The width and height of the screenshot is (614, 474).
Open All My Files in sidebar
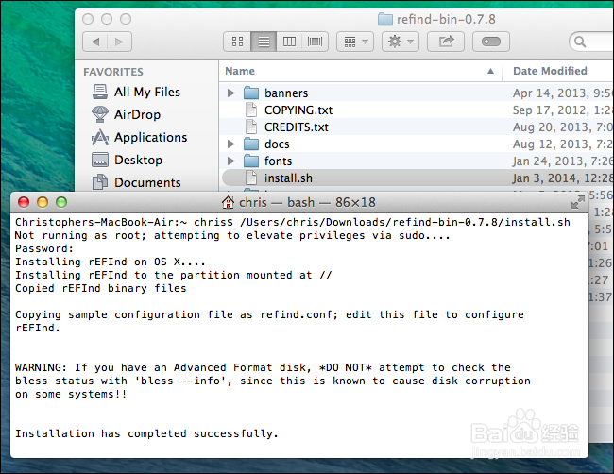click(x=146, y=92)
